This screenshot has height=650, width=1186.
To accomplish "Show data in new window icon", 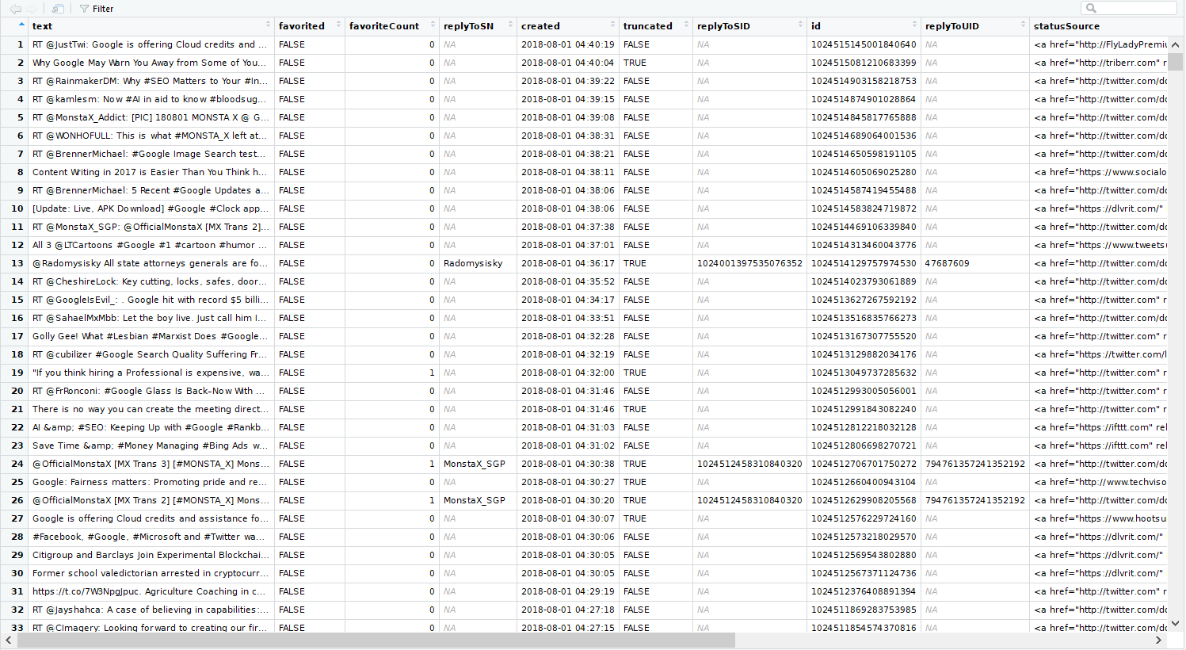I will coord(58,9).
